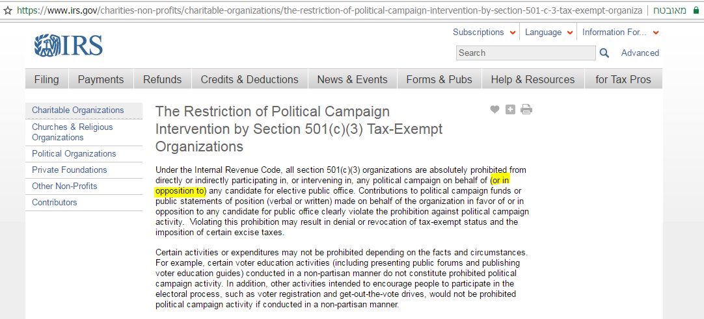Click the Advanced search link

[640, 53]
